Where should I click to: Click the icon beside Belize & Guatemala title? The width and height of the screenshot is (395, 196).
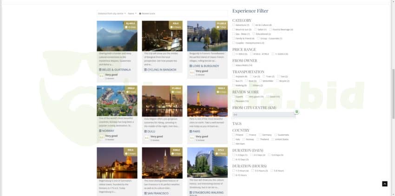pos(100,70)
